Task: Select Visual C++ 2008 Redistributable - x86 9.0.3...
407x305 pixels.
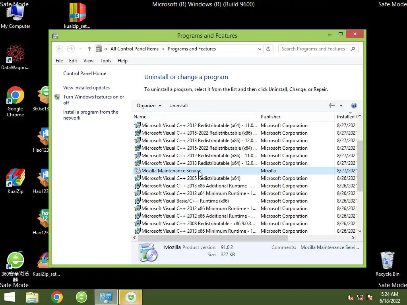Action: point(245,223)
